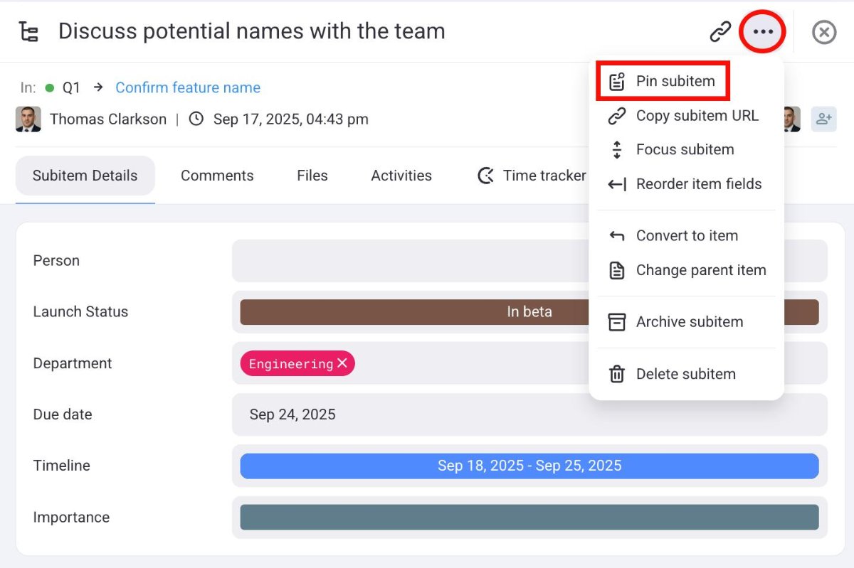
Task: Click the subitem hierarchy icon beside title
Action: [28, 32]
